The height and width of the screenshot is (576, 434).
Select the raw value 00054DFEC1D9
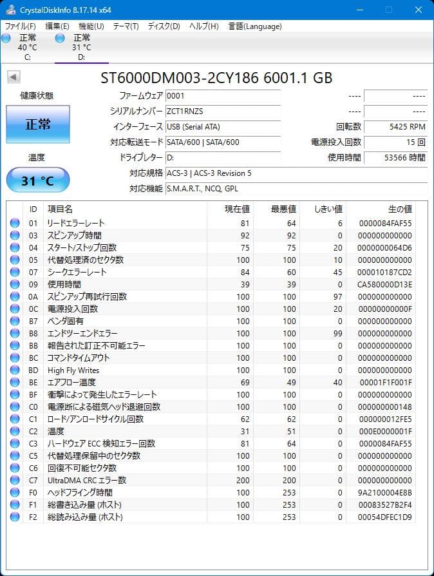385,517
